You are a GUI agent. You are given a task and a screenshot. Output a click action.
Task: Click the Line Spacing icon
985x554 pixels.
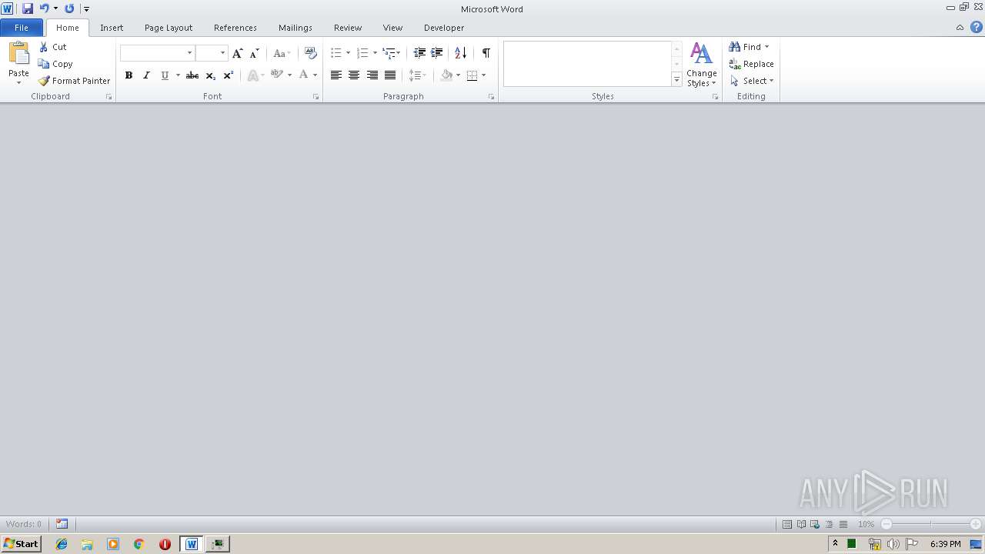[415, 75]
